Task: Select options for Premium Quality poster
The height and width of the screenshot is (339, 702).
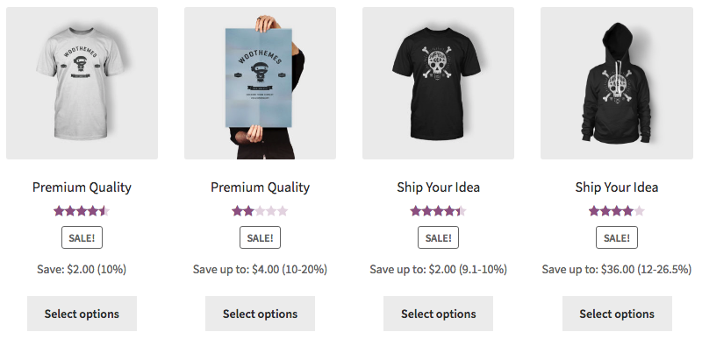Action: click(260, 314)
